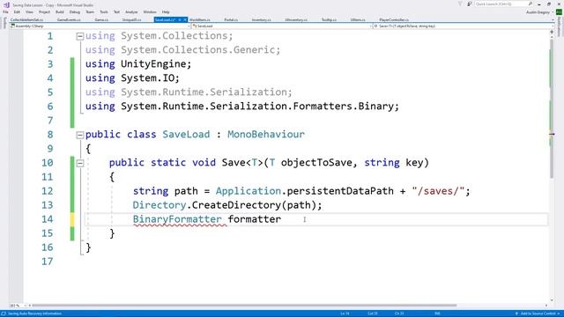Collapse the Save method block
The width and height of the screenshot is (564, 317).
click(80, 163)
